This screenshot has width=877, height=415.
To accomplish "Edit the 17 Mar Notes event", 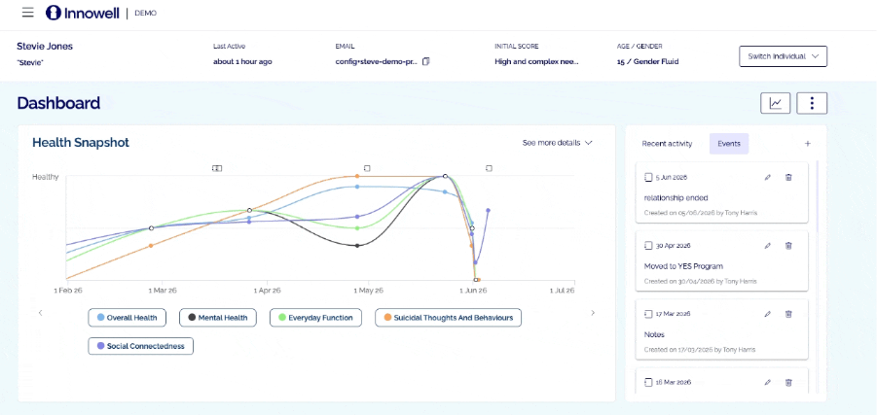I will tap(767, 314).
